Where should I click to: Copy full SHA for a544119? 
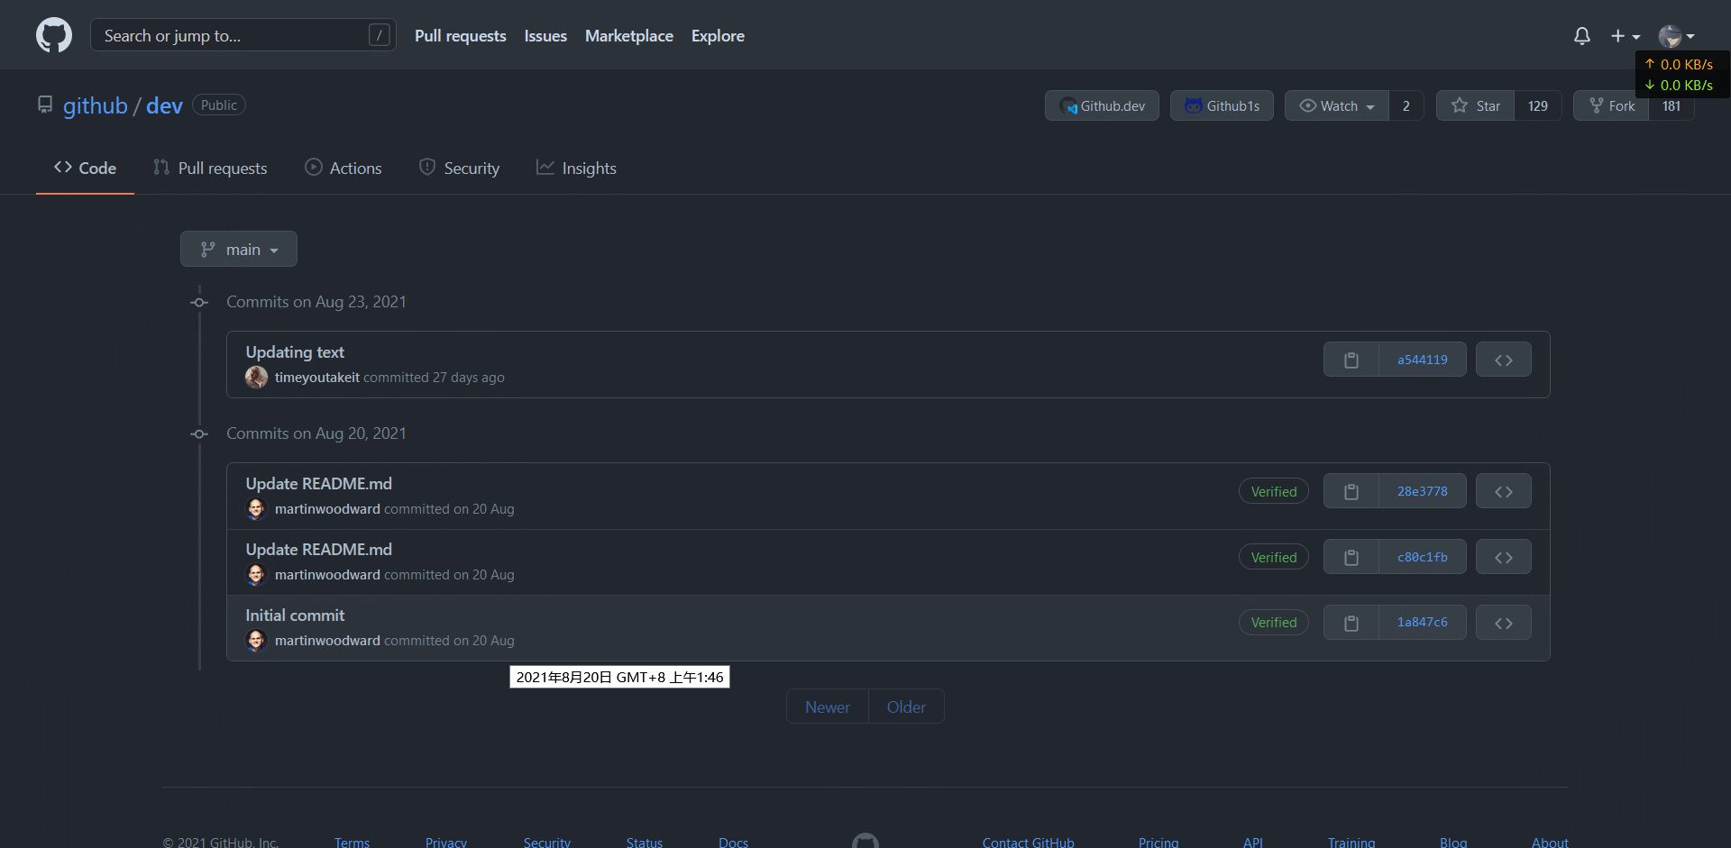[1351, 360]
